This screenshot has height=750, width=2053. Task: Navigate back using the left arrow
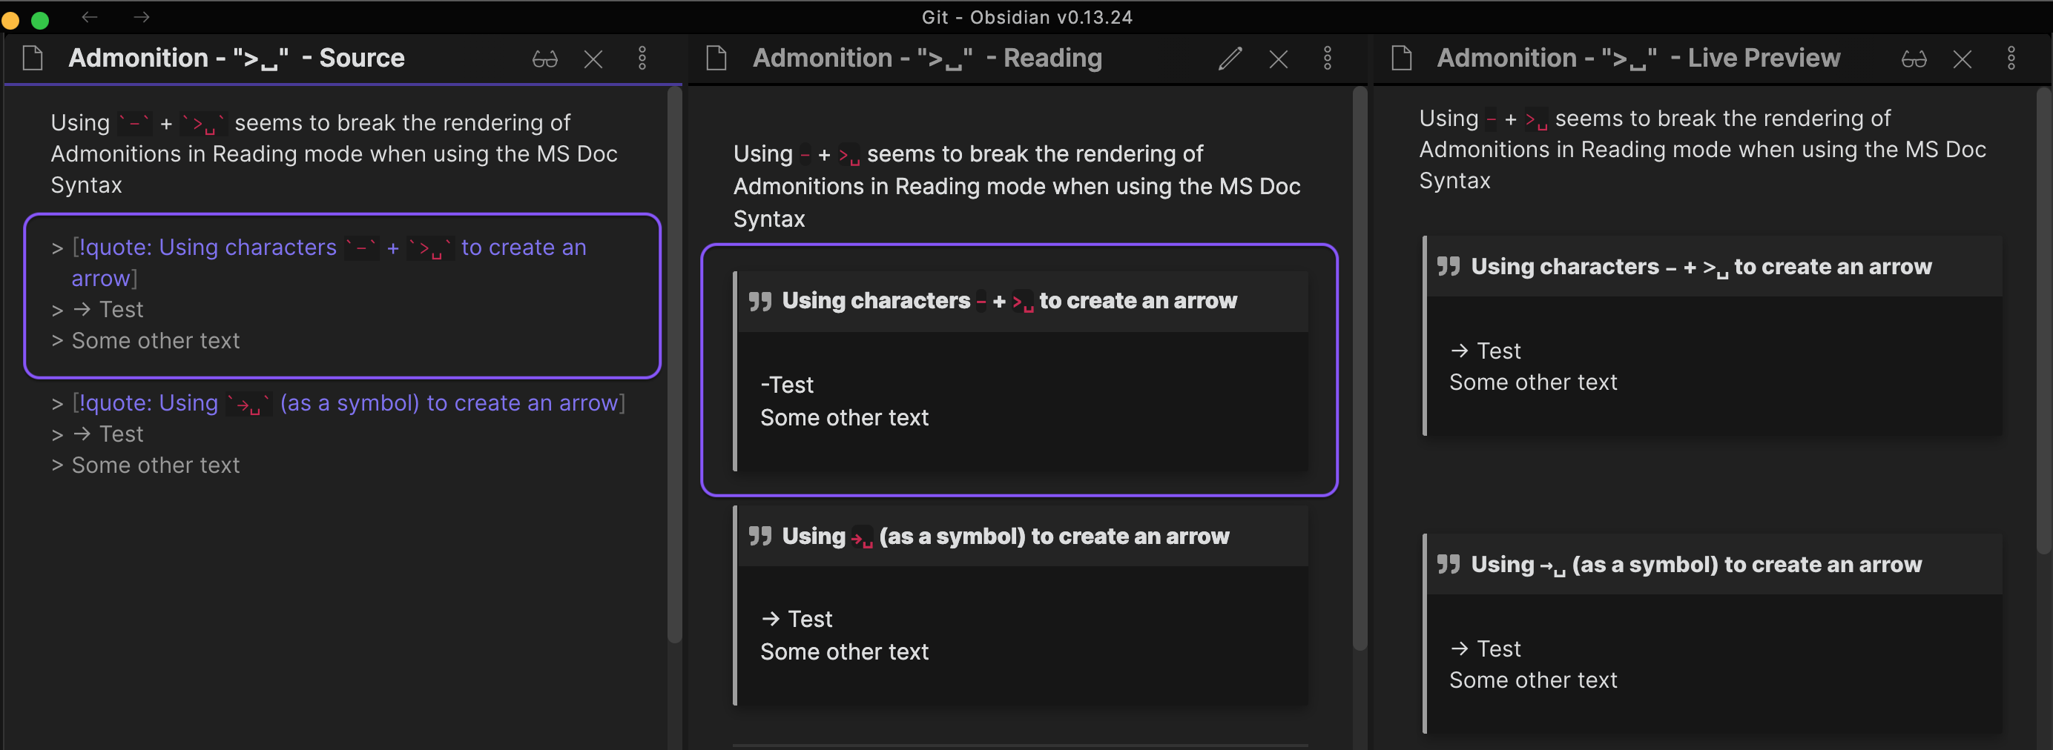click(89, 17)
